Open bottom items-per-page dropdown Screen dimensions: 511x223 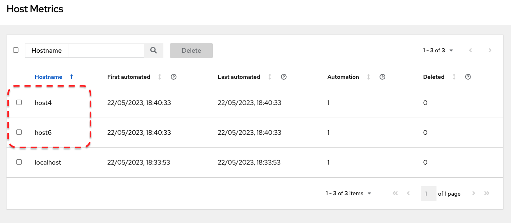pyautogui.click(x=348, y=194)
